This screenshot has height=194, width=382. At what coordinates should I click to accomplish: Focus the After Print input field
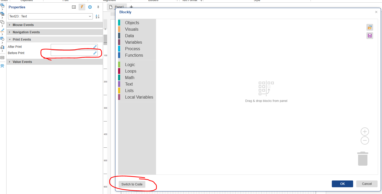74,47
